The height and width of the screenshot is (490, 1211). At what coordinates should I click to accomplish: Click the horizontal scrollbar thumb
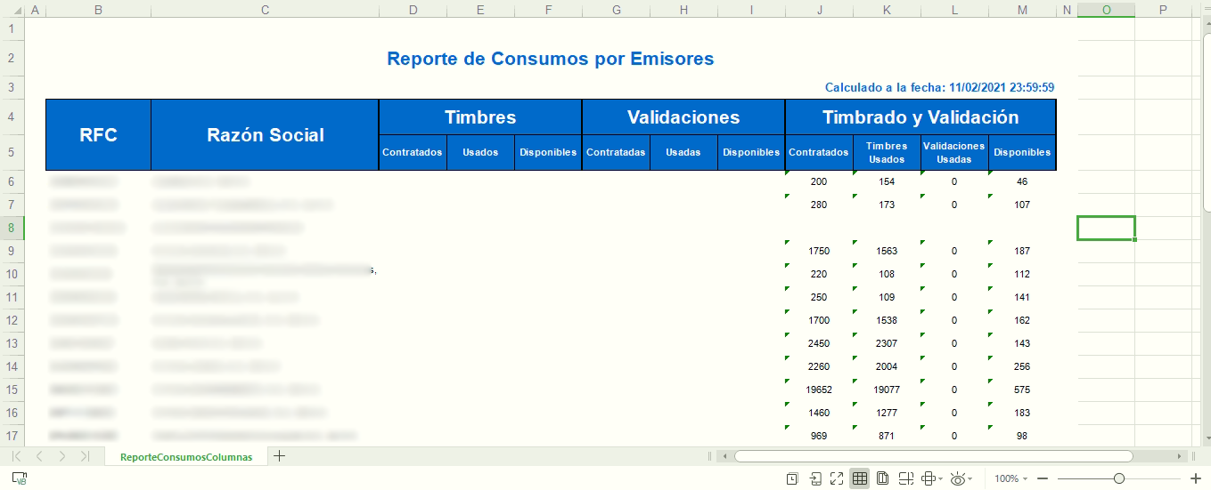933,456
